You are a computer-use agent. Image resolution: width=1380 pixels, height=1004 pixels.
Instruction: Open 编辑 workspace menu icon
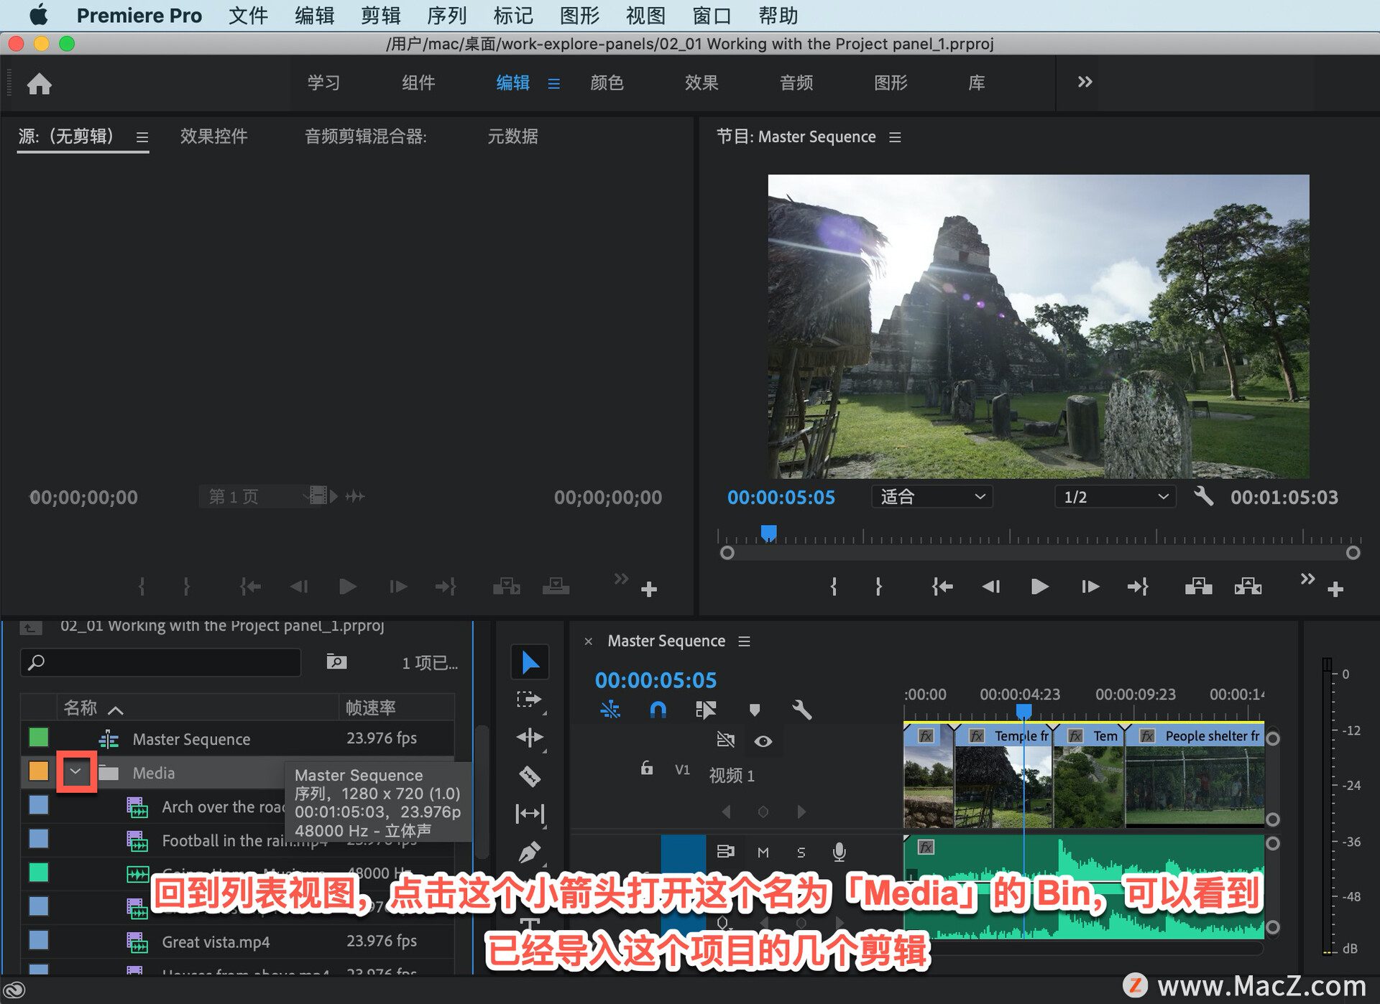tap(553, 83)
